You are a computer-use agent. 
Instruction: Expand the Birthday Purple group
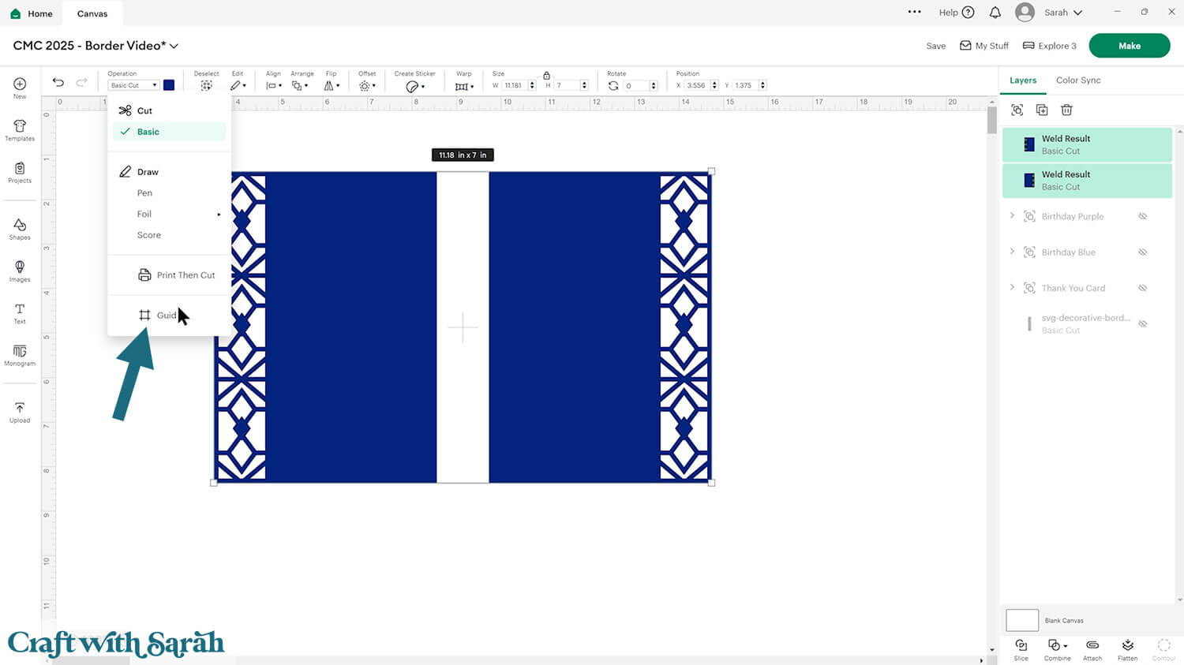coord(1012,216)
